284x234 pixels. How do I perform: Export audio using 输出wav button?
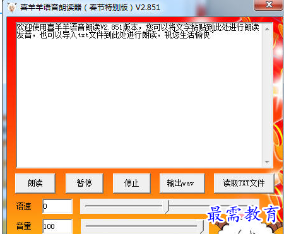coord(182,183)
